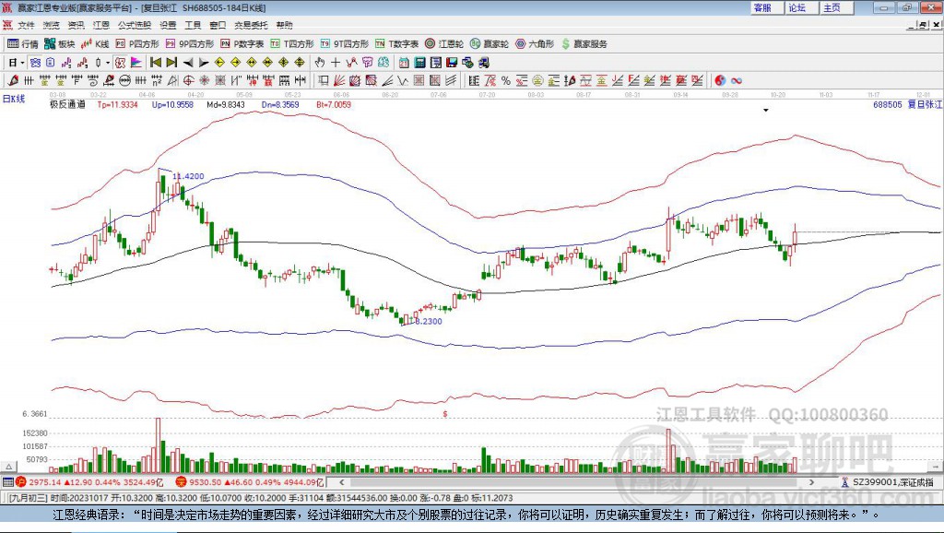Screen dimensions: 944x533
Task: Click the small up-triangle button beside volume panel
Action: click(x=8, y=467)
